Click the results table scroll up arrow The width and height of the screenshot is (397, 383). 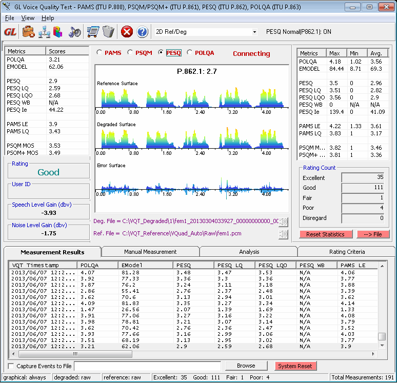click(x=382, y=266)
